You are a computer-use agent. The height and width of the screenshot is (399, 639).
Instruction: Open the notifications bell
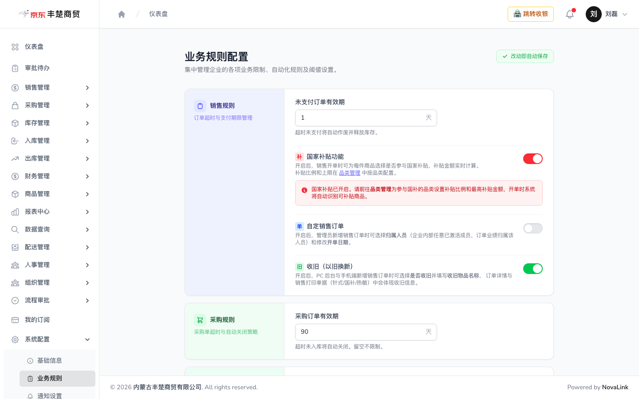tap(570, 14)
